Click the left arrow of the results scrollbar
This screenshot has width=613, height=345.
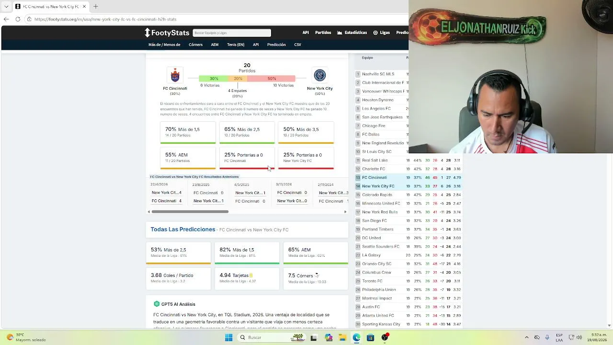pyautogui.click(x=148, y=212)
